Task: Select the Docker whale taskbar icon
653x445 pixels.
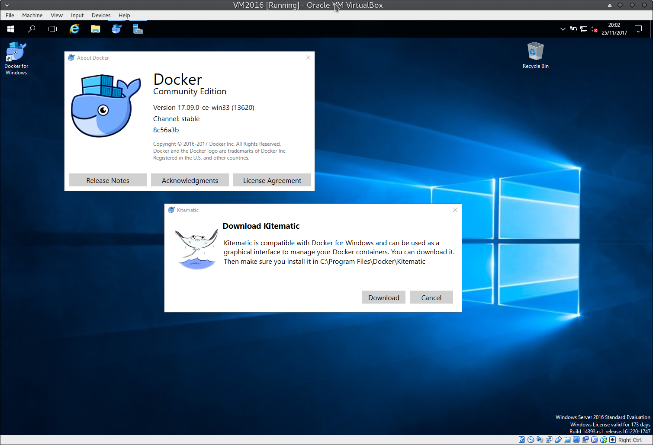Action: [x=116, y=29]
